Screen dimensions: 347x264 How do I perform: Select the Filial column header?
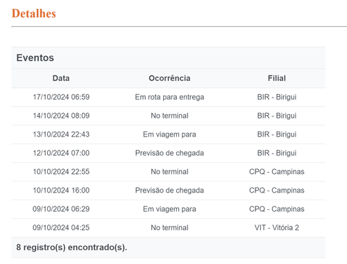click(277, 78)
